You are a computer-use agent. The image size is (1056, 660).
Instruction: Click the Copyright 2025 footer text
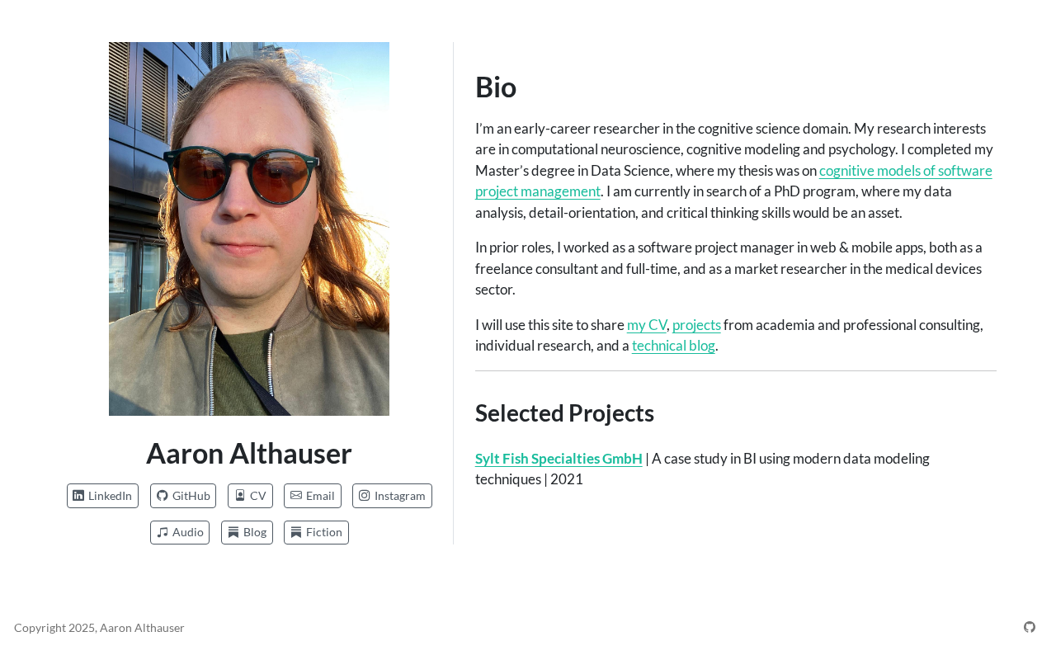coord(99,628)
